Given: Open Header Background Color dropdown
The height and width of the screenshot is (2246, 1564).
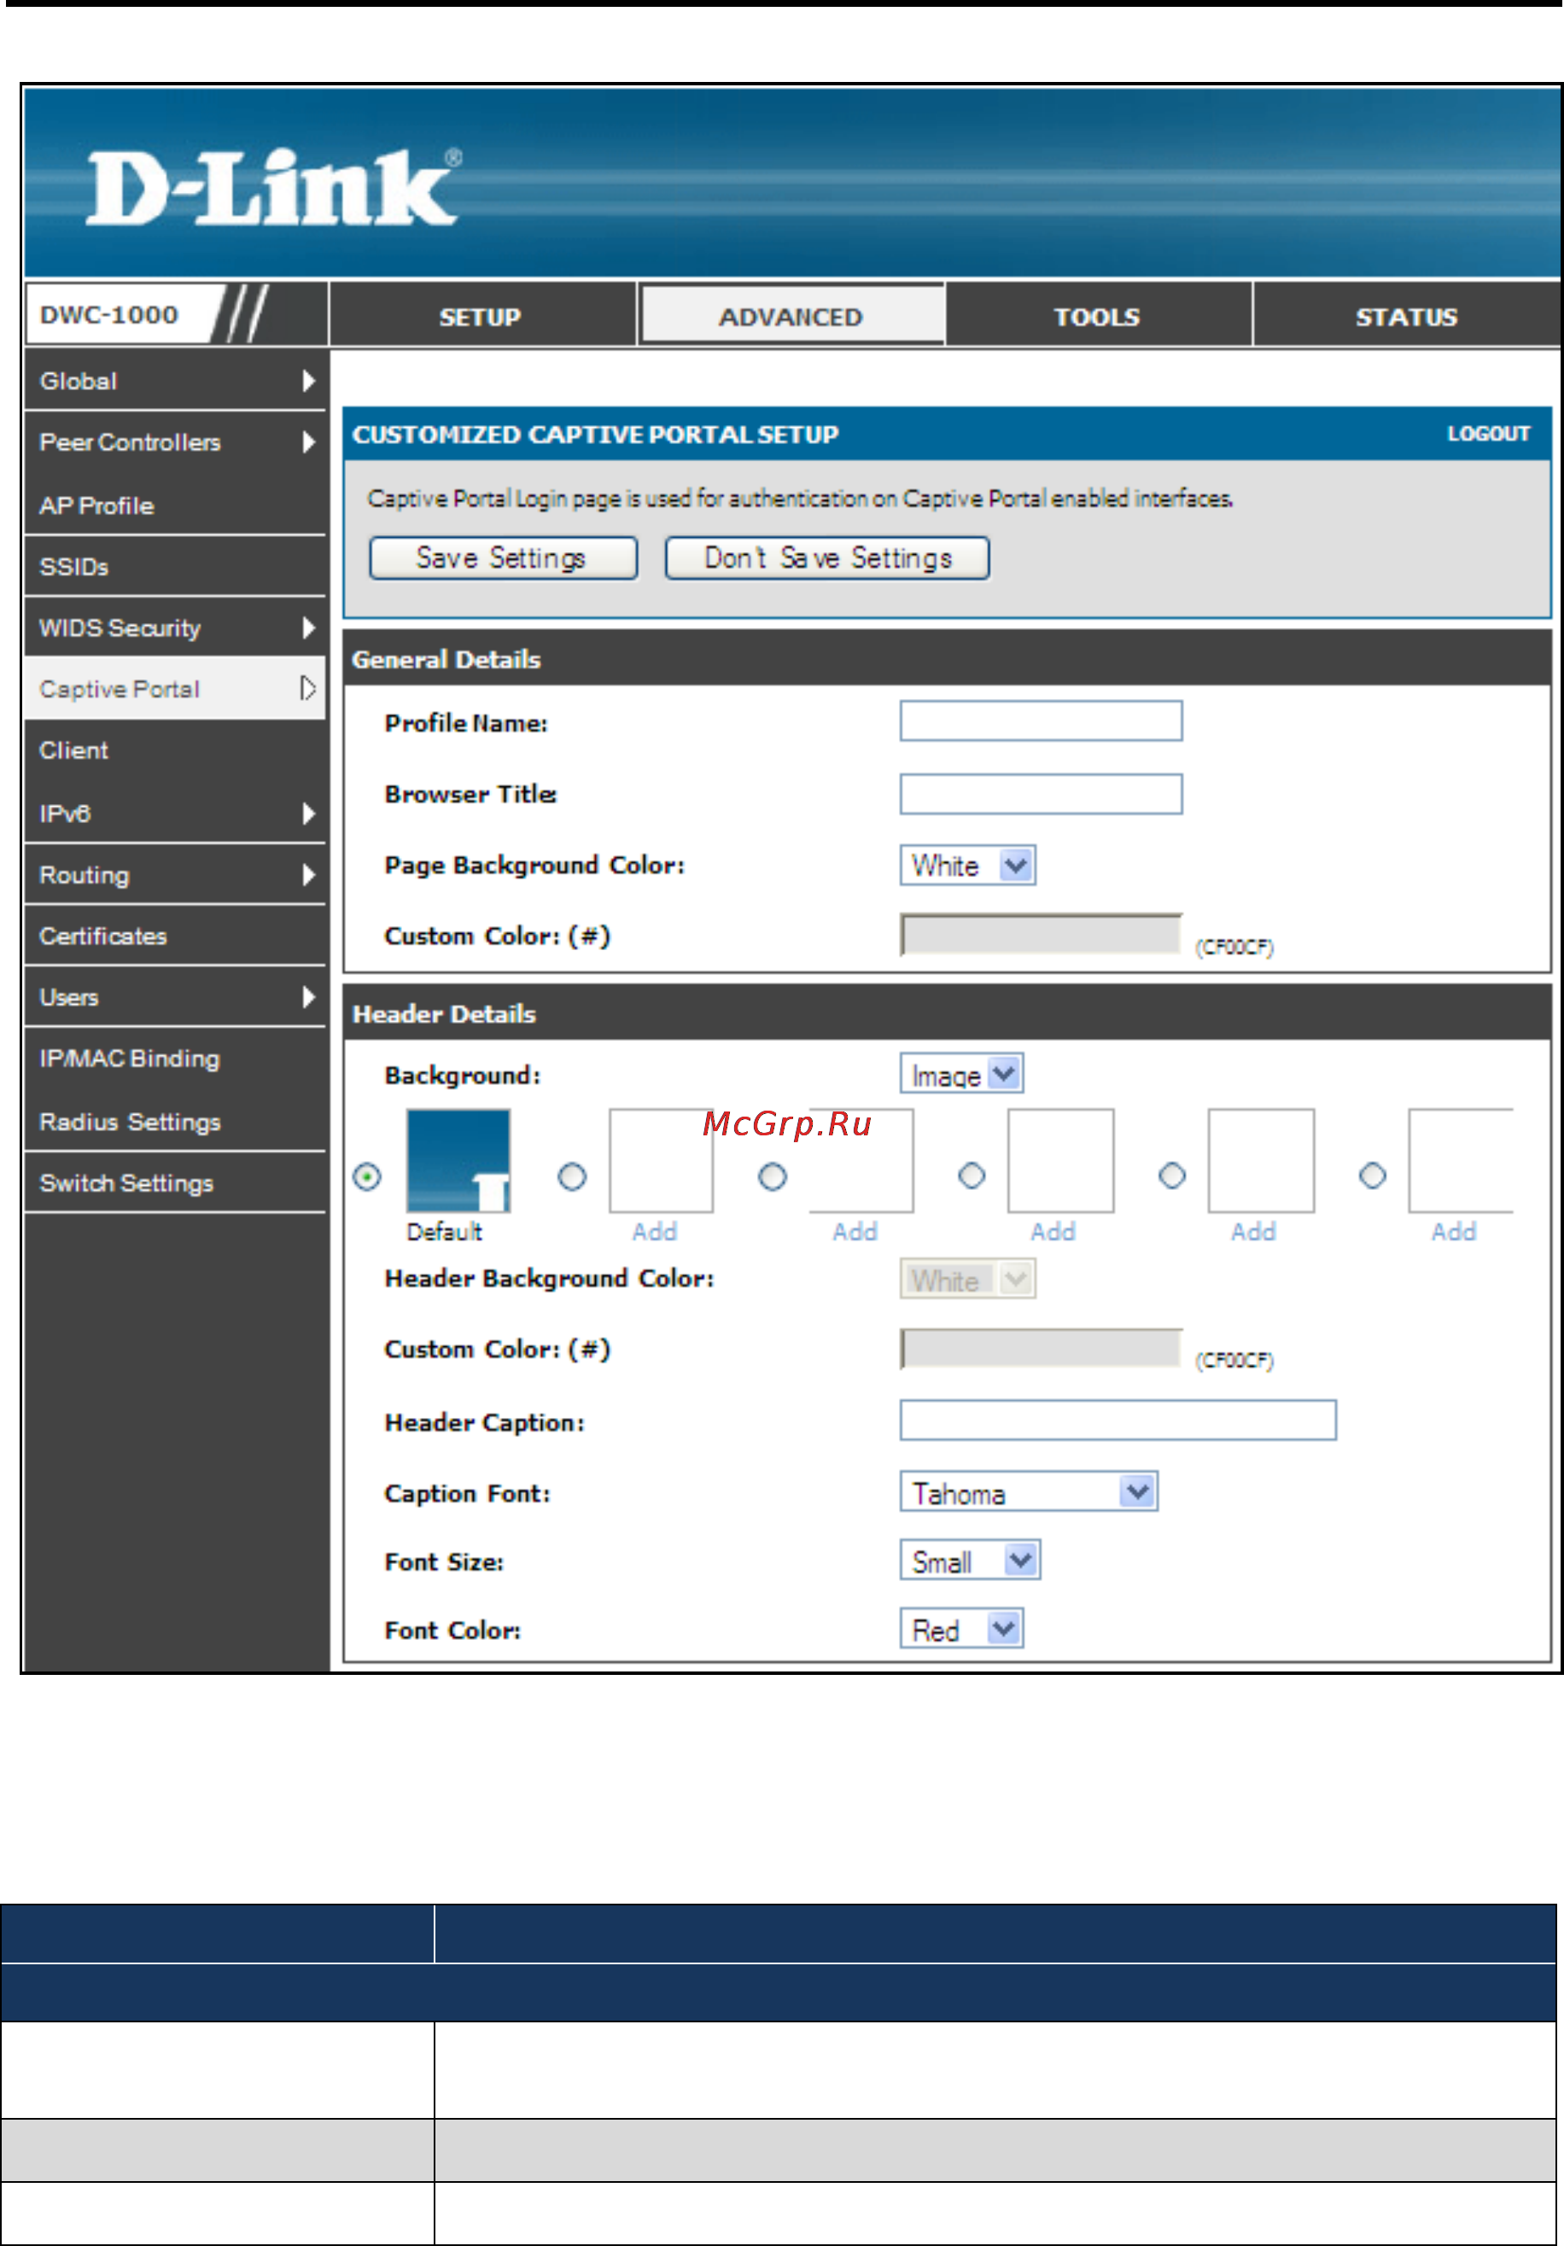Looking at the screenshot, I should [x=967, y=1279].
